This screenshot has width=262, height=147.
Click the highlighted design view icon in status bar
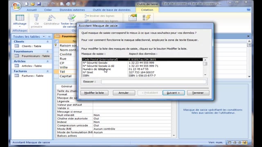pyautogui.click(x=245, y=143)
